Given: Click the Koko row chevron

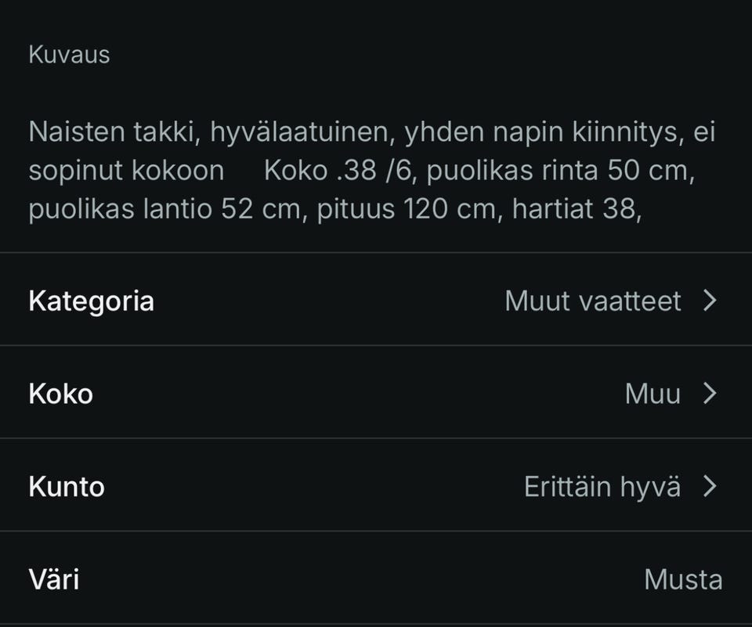Looking at the screenshot, I should (709, 393).
